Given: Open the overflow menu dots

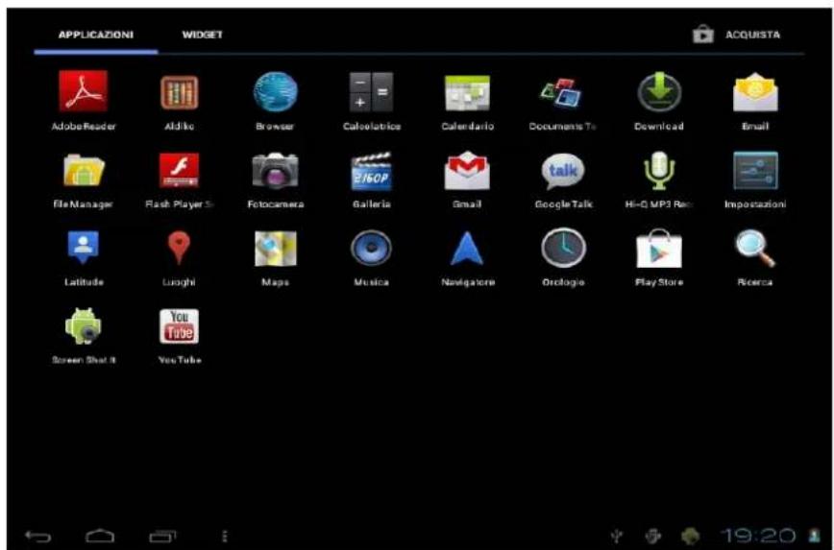Looking at the screenshot, I should pos(225,536).
